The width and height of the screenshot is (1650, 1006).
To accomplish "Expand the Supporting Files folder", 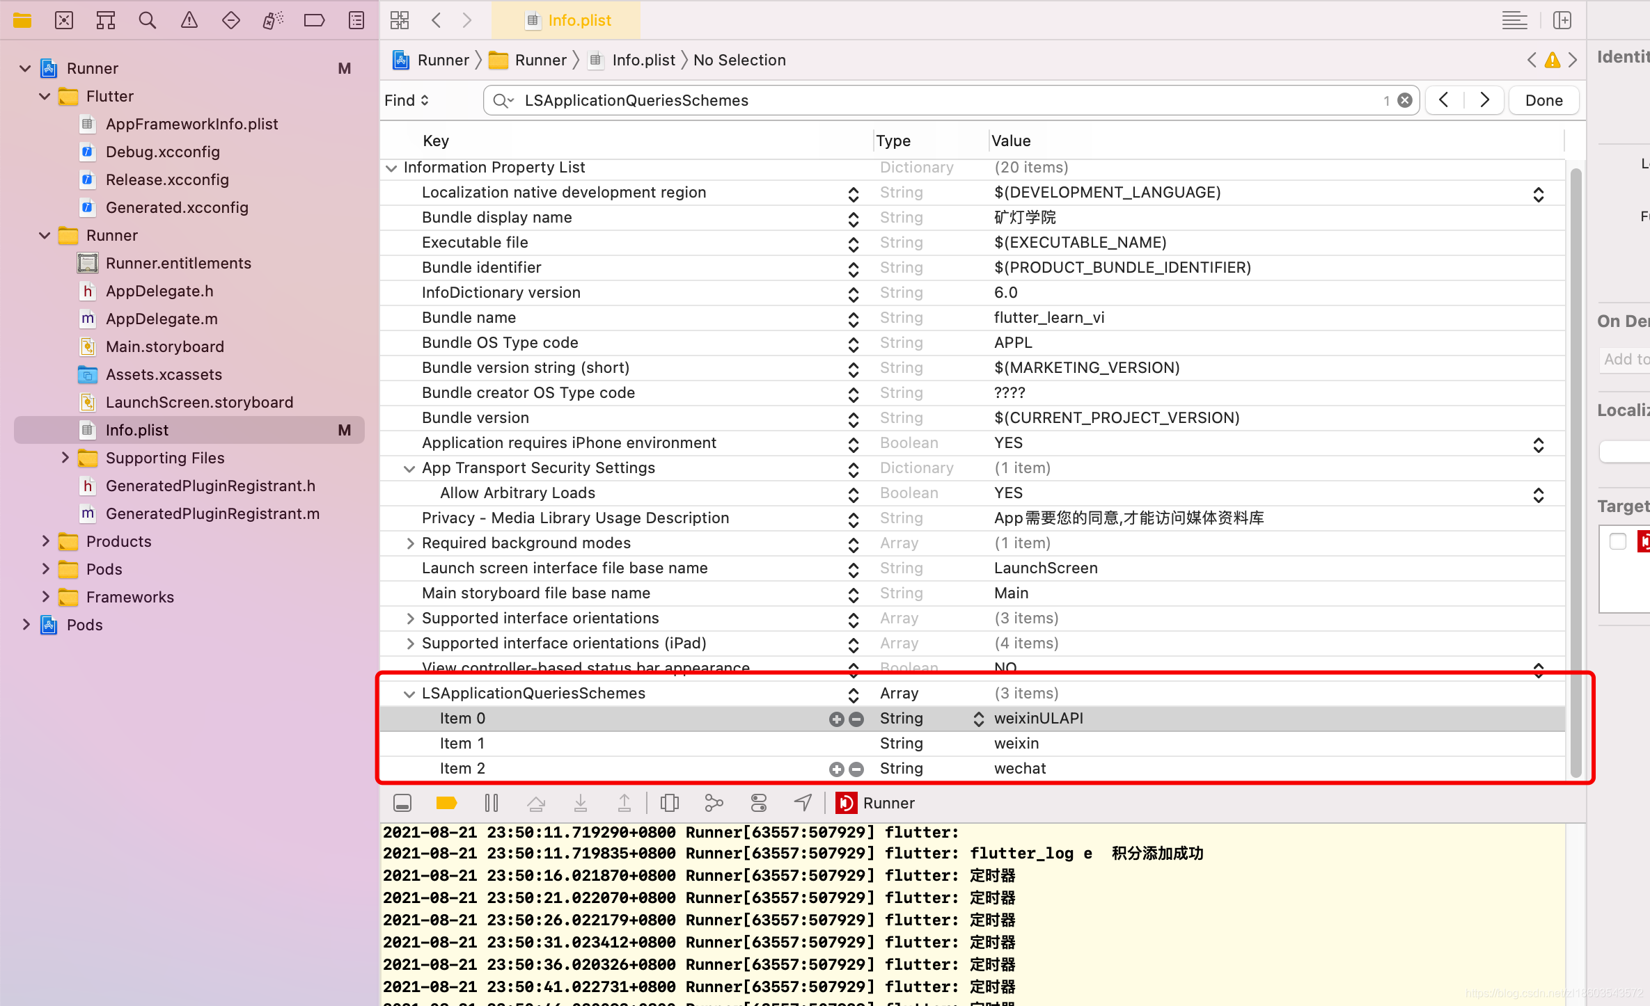I will coord(65,458).
